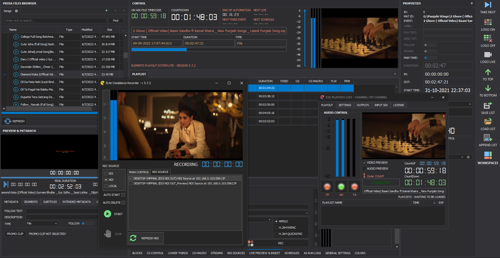This screenshot has height=258, width=500.
Task: Click the STOP hand icon in the recorder
Action: (x=108, y=234)
